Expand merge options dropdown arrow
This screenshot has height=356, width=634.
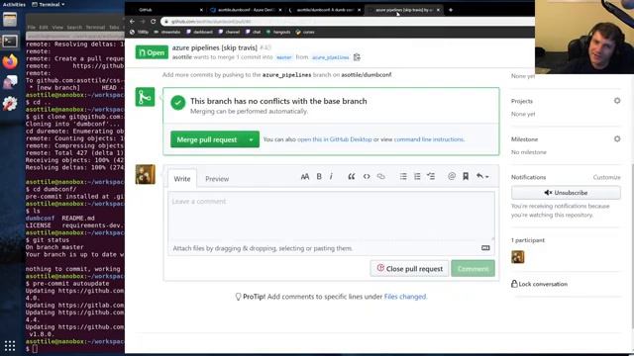[x=251, y=139]
